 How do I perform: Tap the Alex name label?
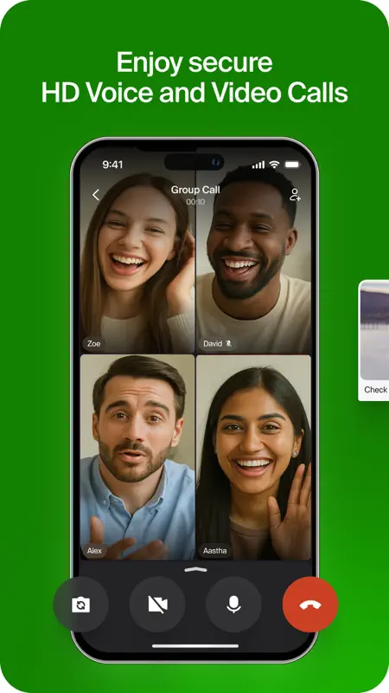pos(94,551)
